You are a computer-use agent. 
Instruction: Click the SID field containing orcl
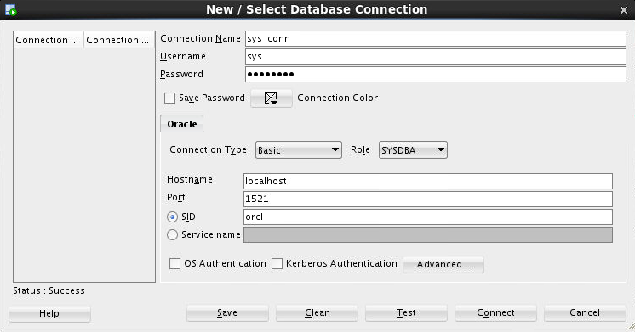pyautogui.click(x=428, y=217)
